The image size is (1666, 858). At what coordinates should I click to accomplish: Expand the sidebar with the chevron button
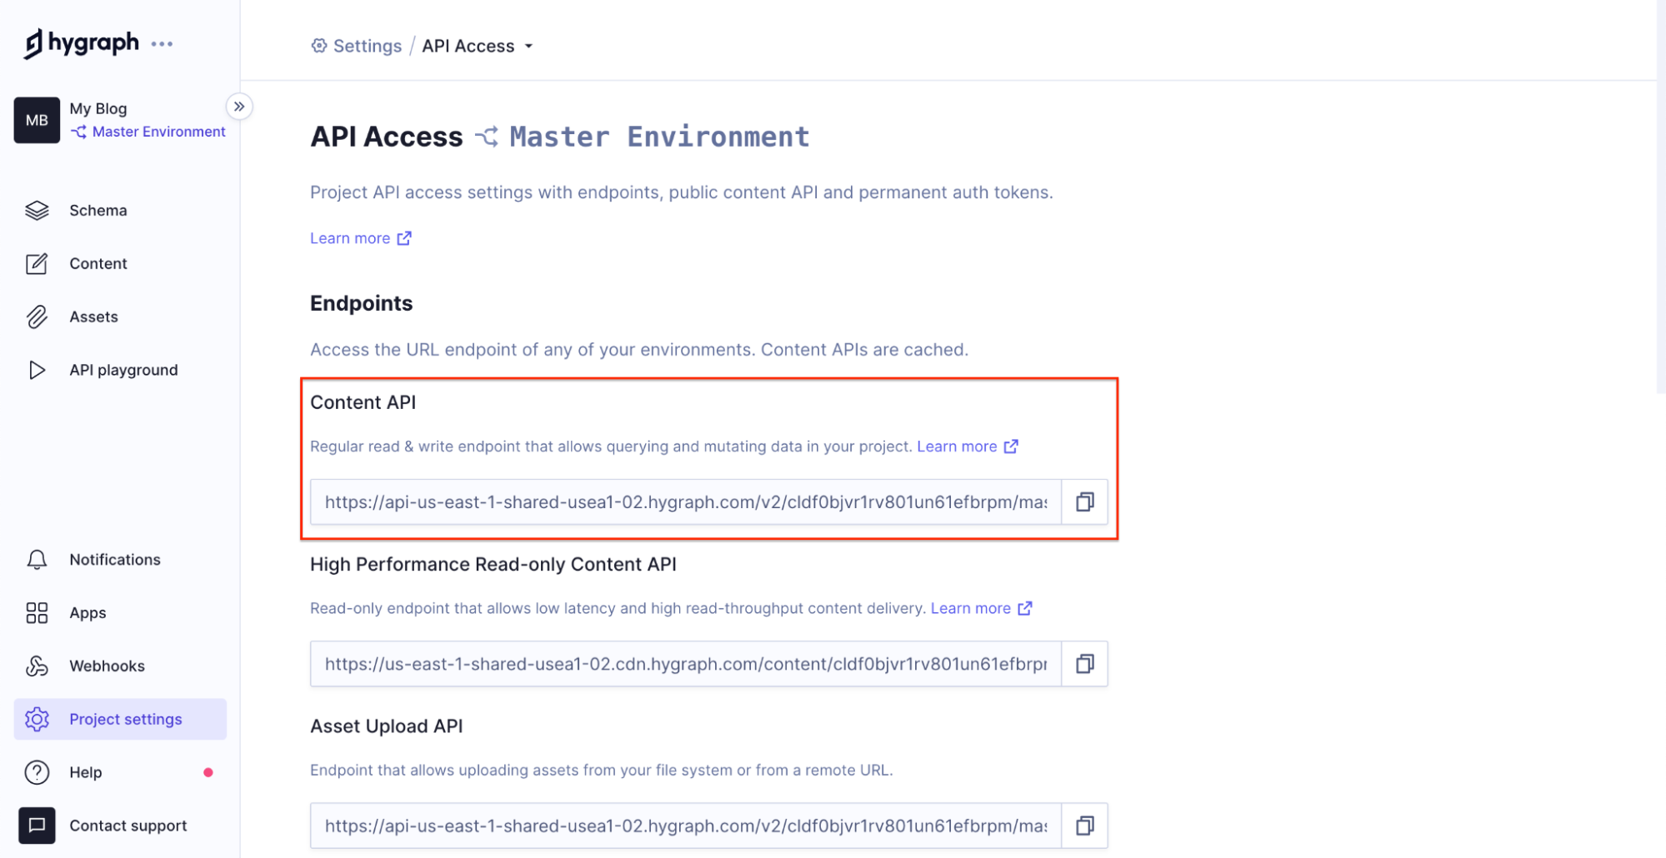[239, 107]
